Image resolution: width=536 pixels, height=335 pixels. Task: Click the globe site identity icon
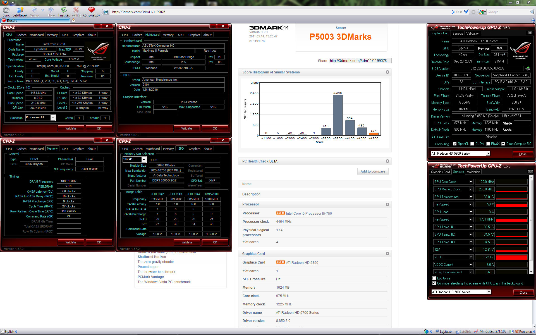point(106,12)
